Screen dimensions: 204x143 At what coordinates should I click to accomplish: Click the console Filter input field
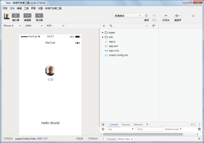[150, 129]
